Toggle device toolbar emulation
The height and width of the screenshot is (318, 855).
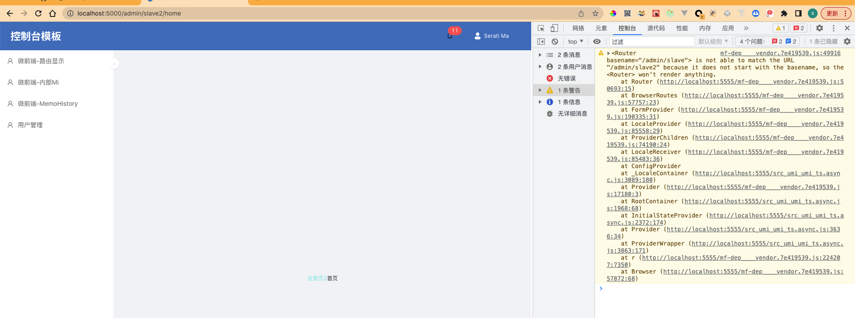click(554, 28)
